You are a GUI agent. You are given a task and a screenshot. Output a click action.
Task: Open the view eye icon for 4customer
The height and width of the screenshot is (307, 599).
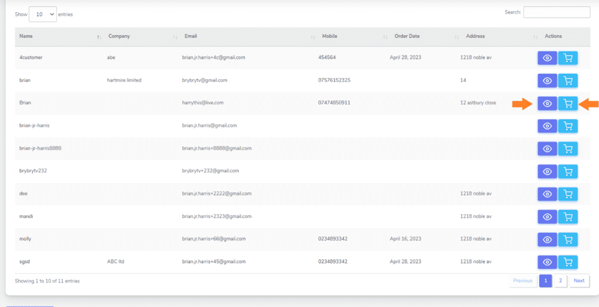[x=547, y=58]
